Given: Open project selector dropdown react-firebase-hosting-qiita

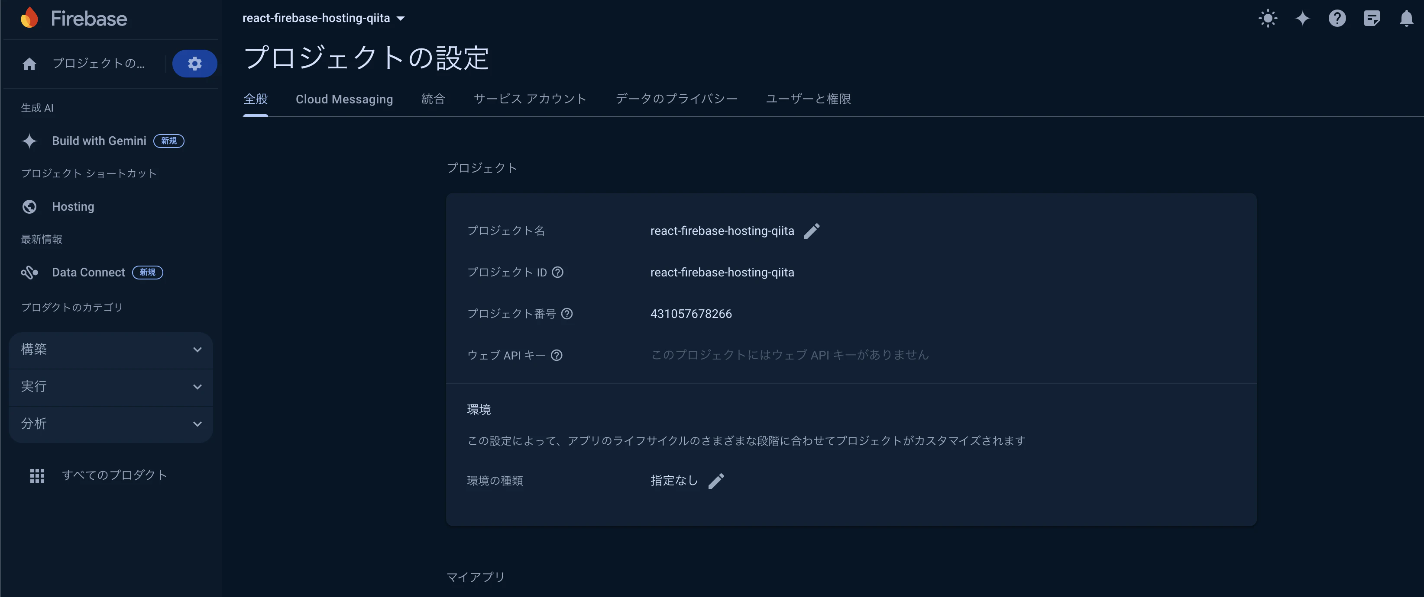Looking at the screenshot, I should tap(324, 18).
